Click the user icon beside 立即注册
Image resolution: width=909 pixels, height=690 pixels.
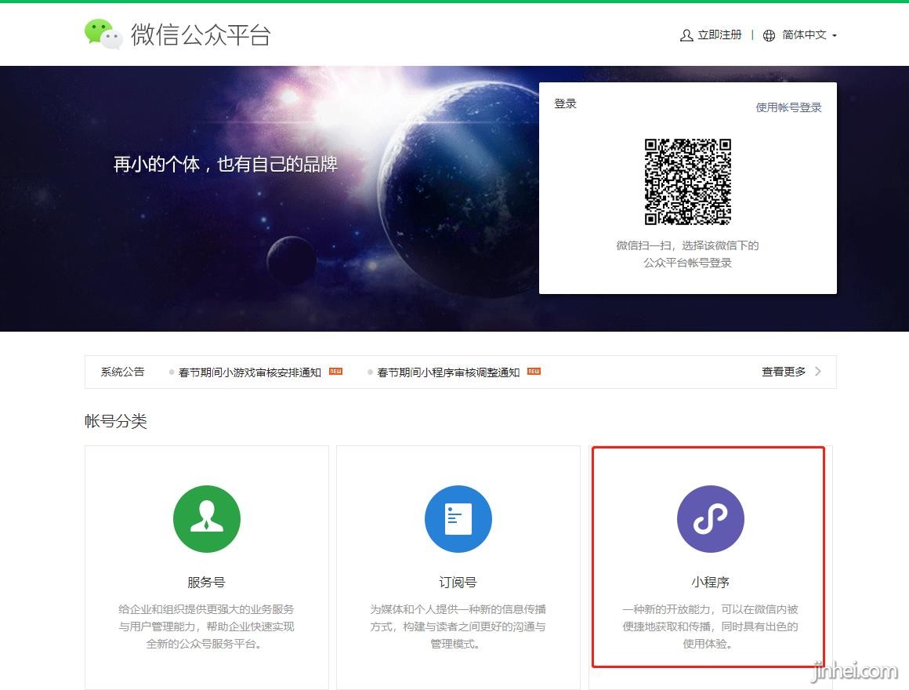pyautogui.click(x=686, y=35)
